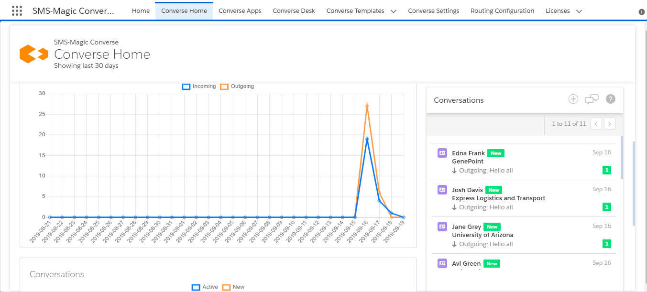
Task: Click Edna Frank contact icon
Action: (x=442, y=153)
